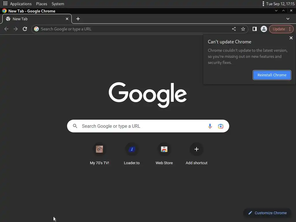Image resolution: width=296 pixels, height=222 pixels.
Task: Go forward using the forward arrow
Action: point(16,29)
